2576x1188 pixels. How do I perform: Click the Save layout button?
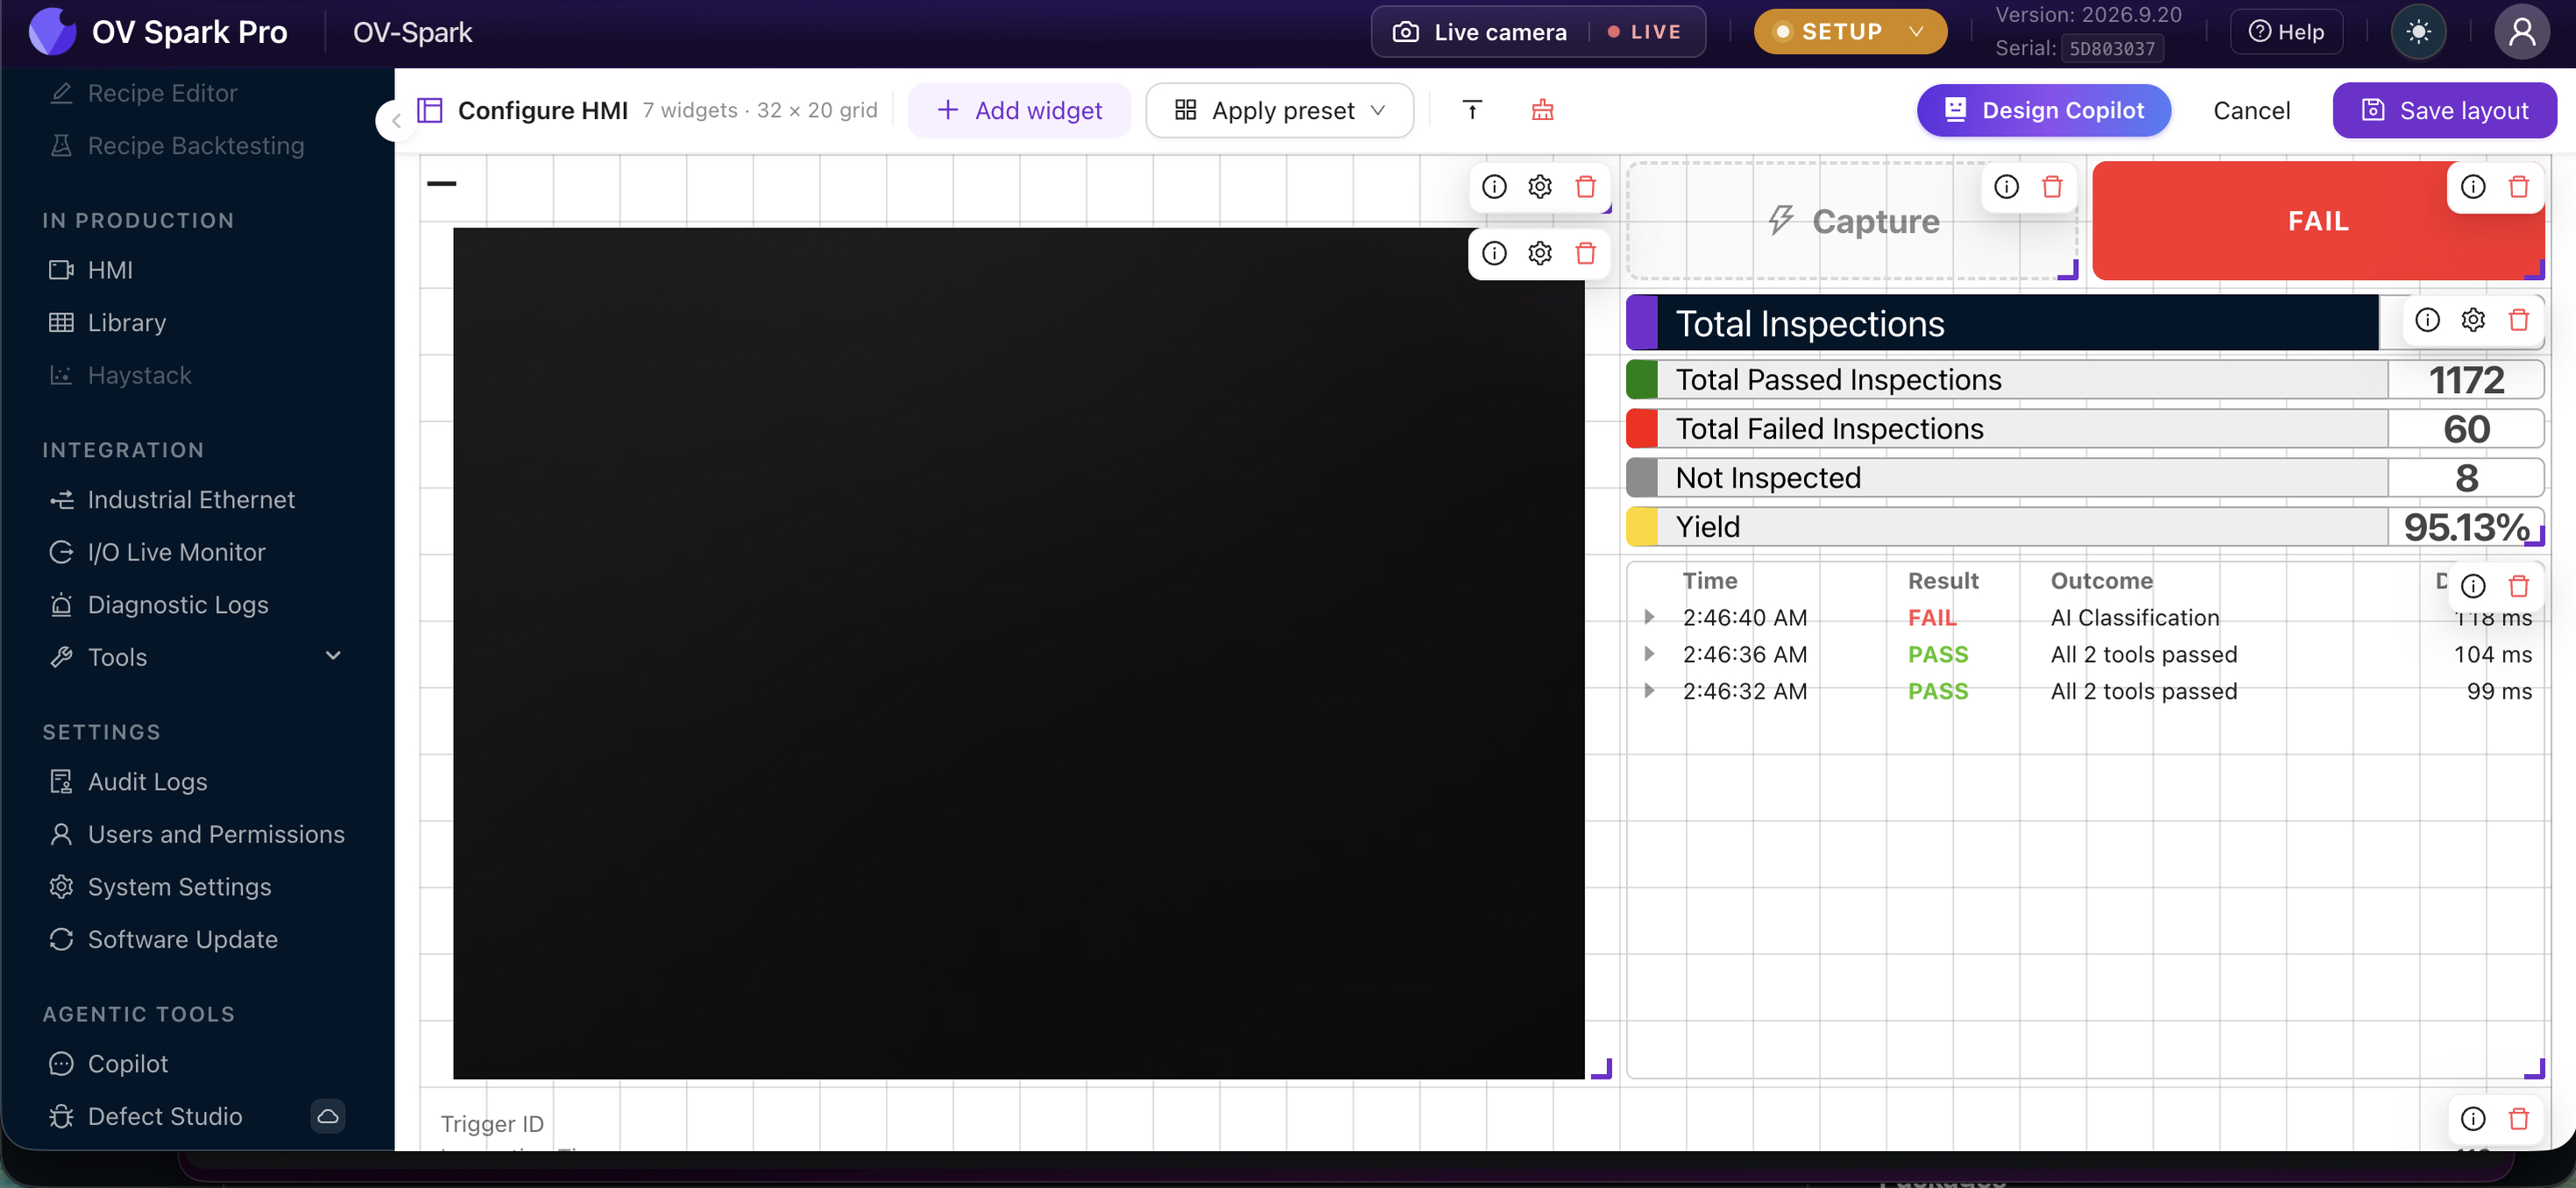(2444, 110)
